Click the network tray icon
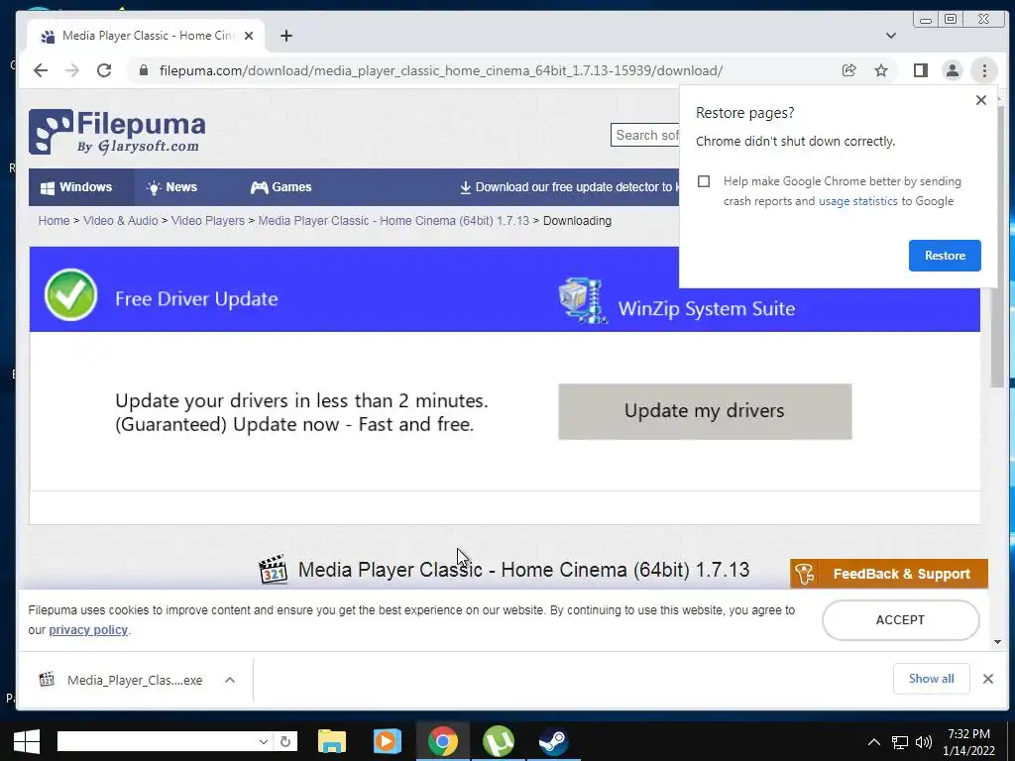 tap(900, 742)
